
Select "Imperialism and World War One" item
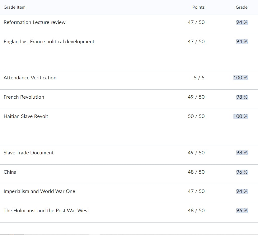point(39,191)
